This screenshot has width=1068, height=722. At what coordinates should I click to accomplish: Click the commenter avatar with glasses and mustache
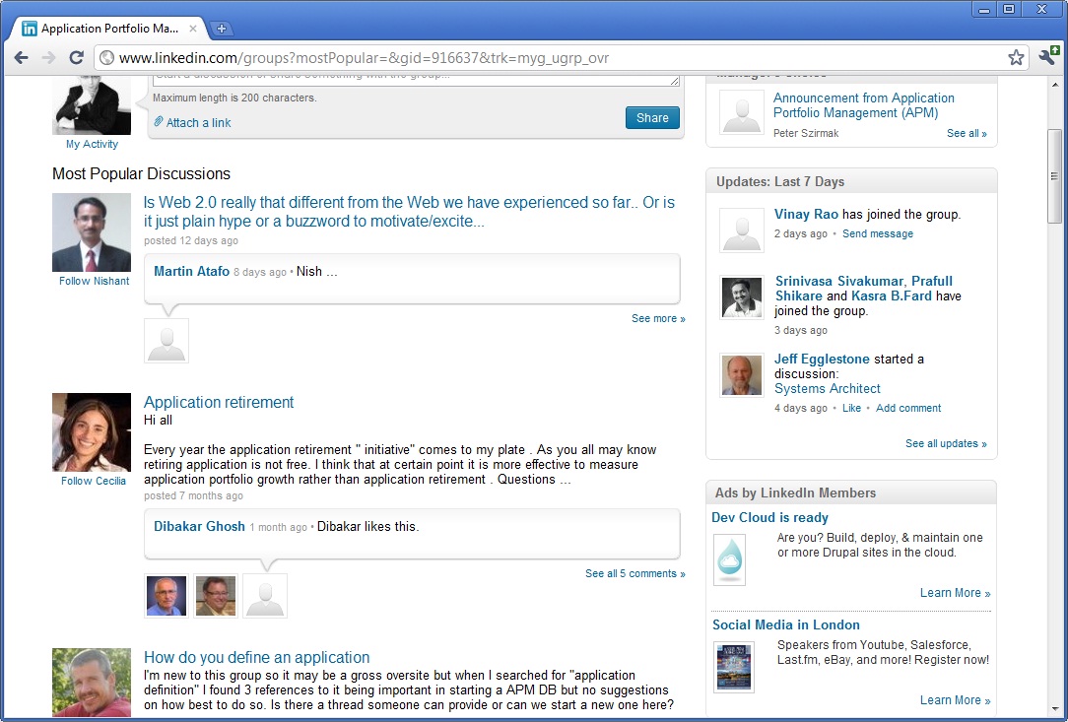coord(216,596)
